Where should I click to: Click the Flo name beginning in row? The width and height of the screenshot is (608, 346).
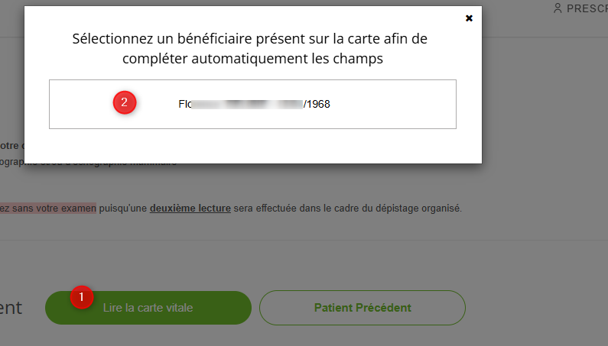(184, 104)
